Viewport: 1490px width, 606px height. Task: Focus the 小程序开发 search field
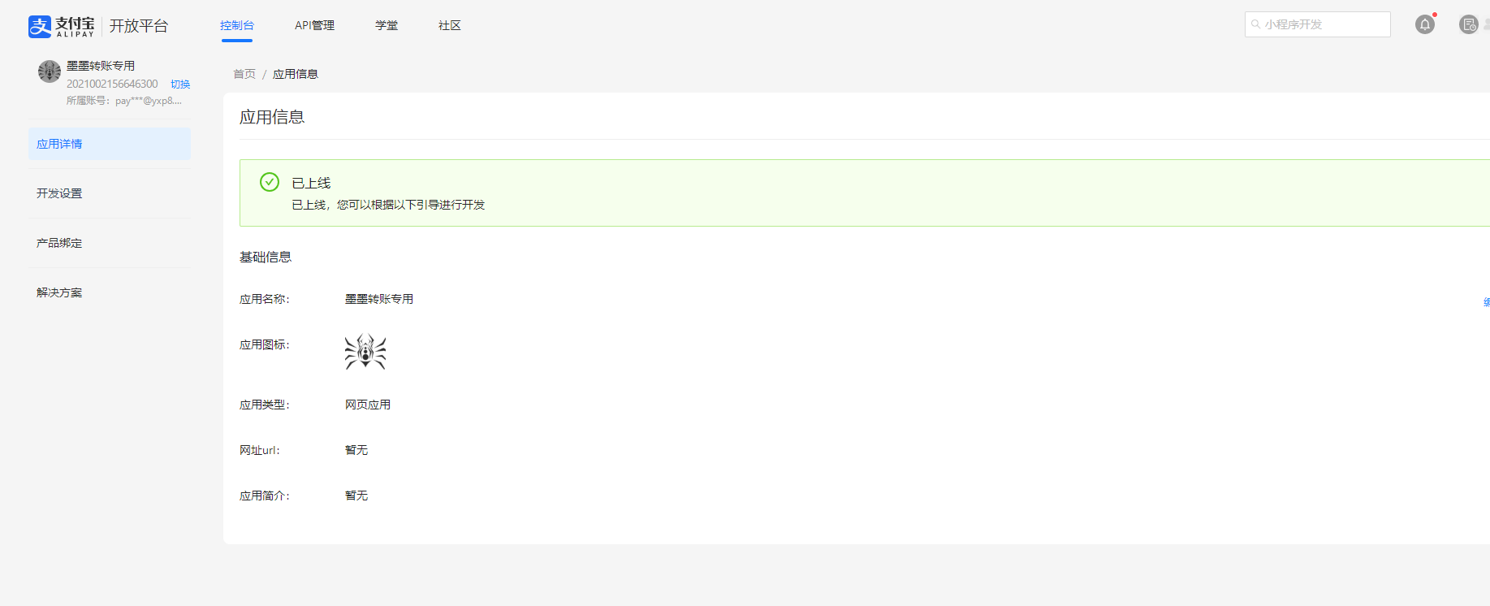tap(1317, 24)
